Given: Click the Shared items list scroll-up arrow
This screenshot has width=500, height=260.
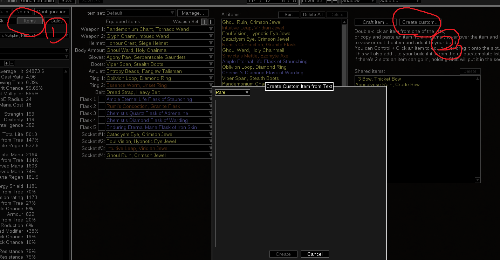Looking at the screenshot, I should (x=478, y=79).
